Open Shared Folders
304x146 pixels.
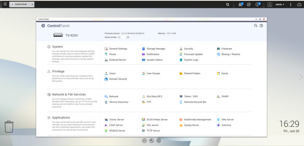click(x=190, y=73)
